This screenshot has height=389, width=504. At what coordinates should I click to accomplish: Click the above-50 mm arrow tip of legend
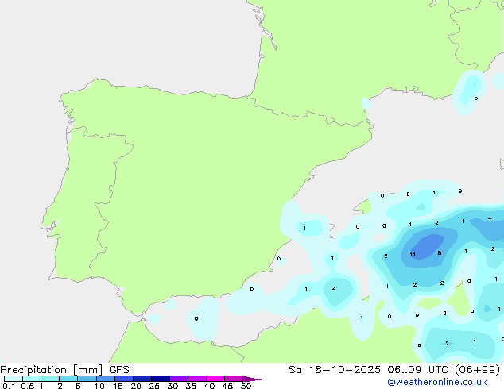coord(252,379)
